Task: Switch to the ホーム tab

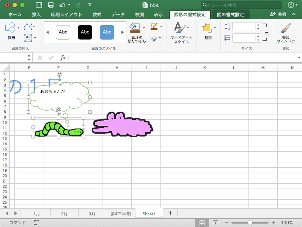Action: 15,14
